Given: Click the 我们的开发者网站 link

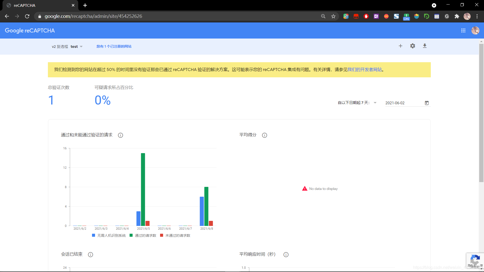Looking at the screenshot, I should point(365,70).
